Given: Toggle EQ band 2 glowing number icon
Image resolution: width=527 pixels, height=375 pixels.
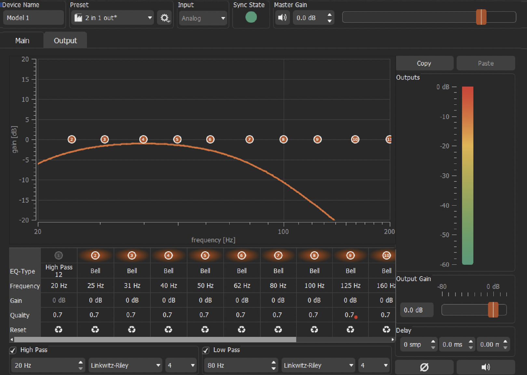Looking at the screenshot, I should coord(95,255).
